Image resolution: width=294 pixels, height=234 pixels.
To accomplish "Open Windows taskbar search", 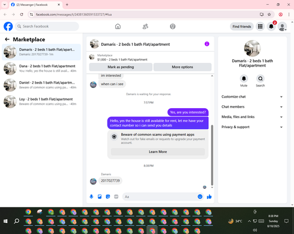I will coord(16,221).
